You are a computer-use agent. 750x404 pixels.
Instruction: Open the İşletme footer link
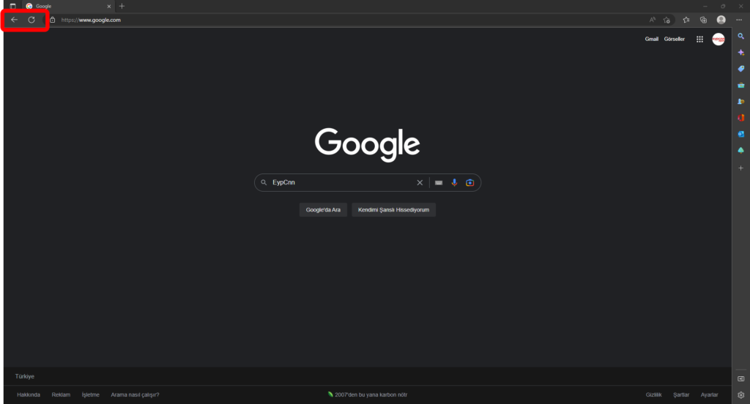tap(90, 395)
